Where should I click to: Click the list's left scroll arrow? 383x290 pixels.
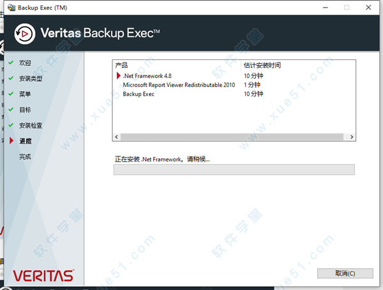tap(117, 137)
